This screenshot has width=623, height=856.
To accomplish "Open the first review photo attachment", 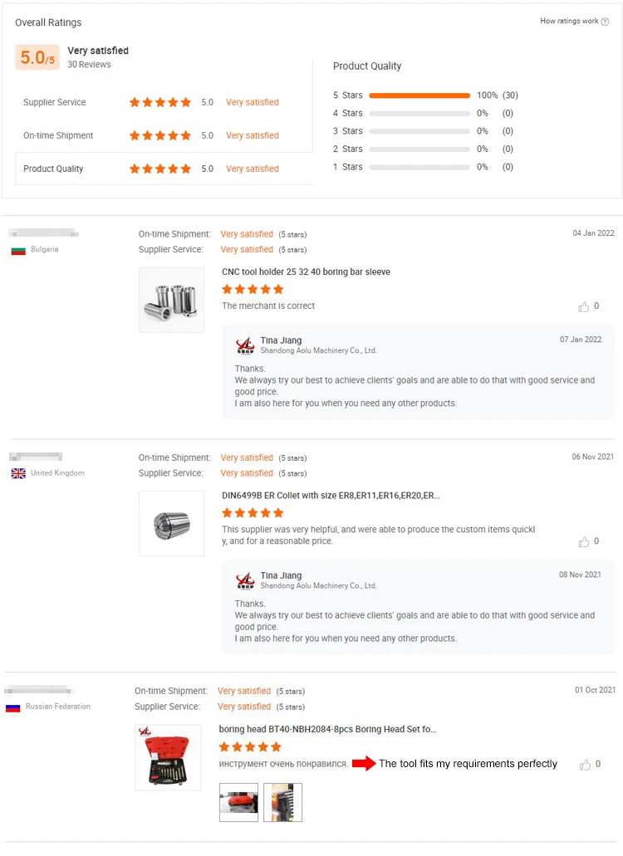I will coord(238,802).
